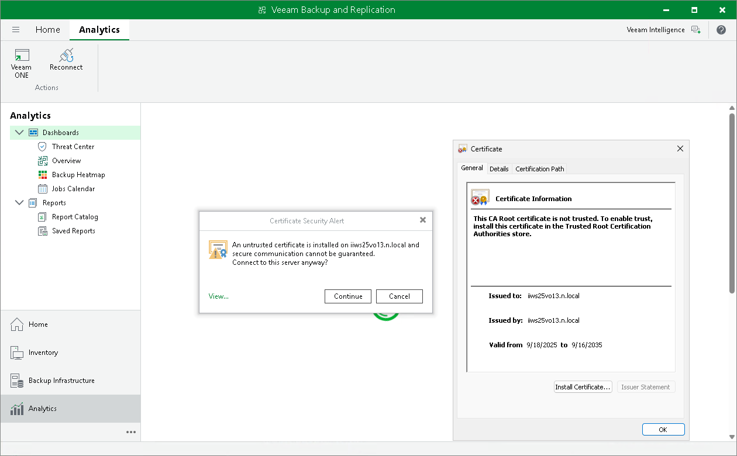Click the Saved Reports icon
Image resolution: width=737 pixels, height=456 pixels.
click(x=42, y=231)
